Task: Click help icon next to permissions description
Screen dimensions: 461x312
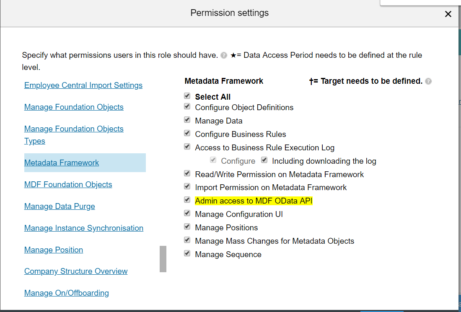Action: (224, 55)
